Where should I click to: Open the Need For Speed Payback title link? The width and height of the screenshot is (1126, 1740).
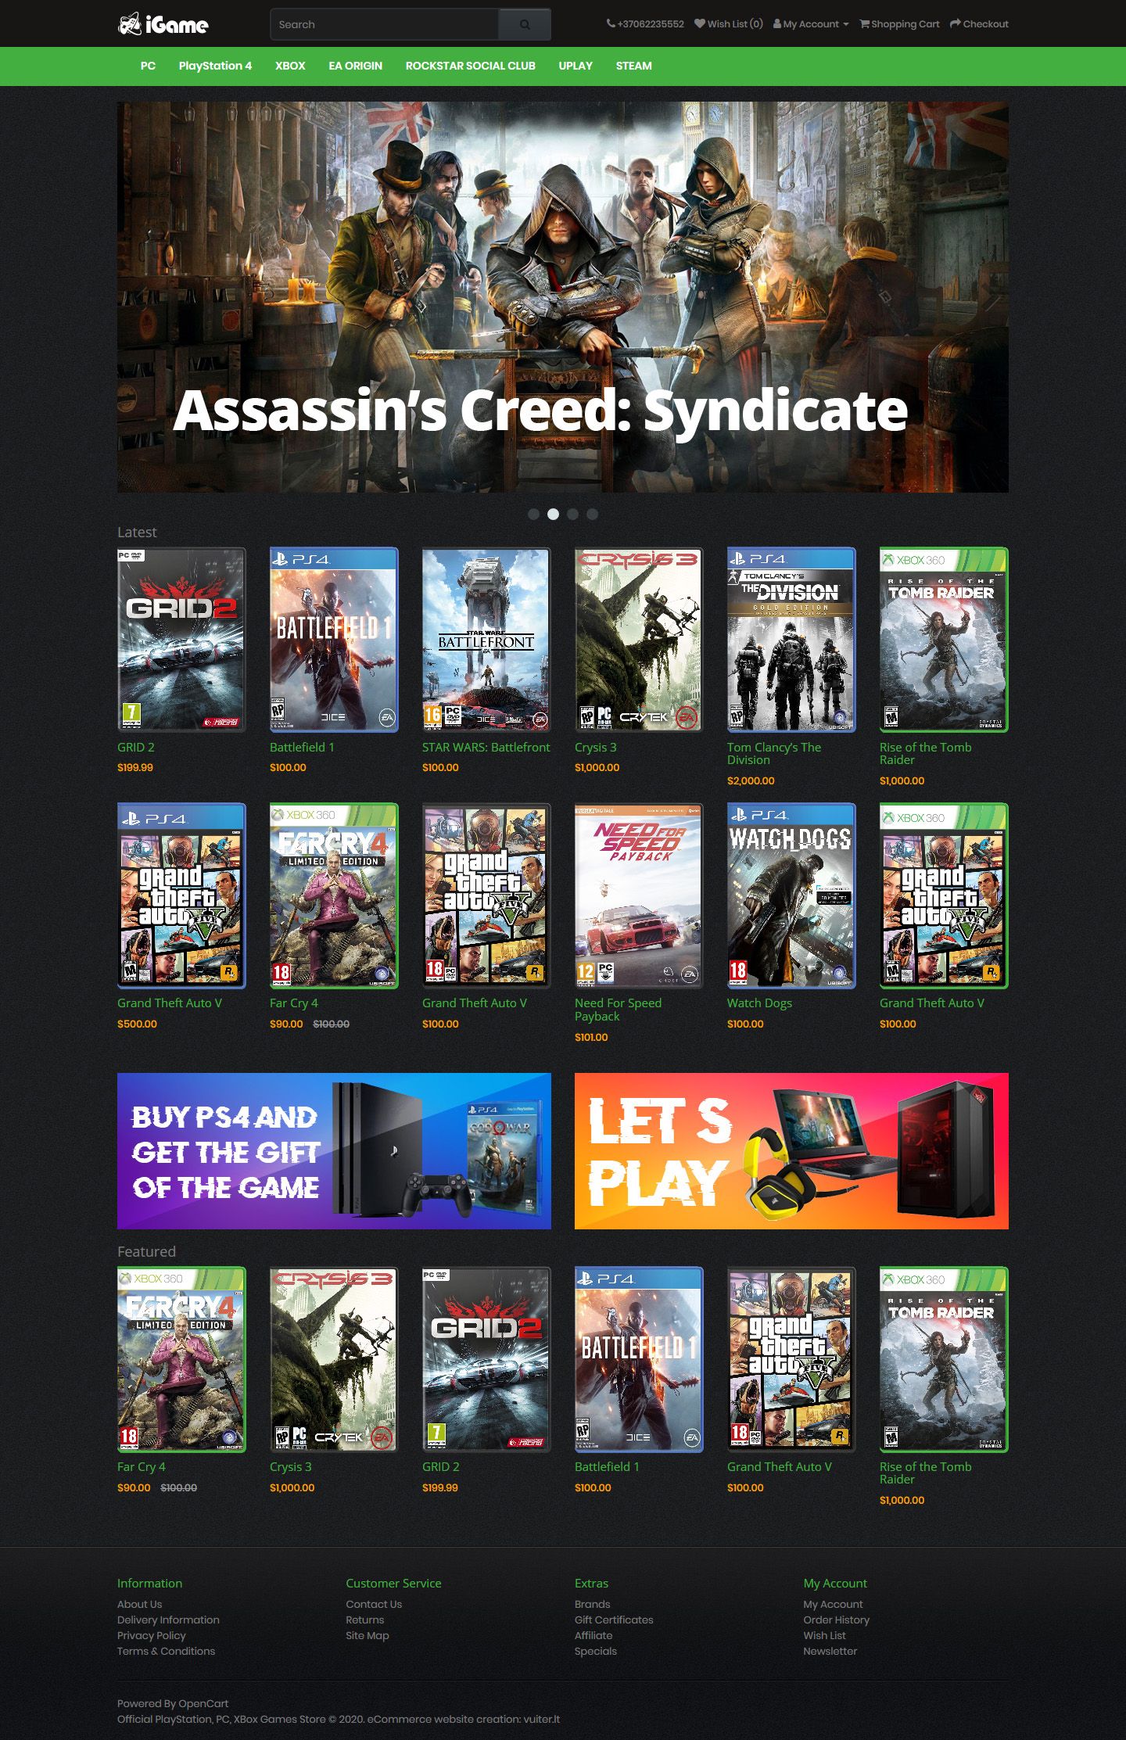click(x=618, y=1010)
